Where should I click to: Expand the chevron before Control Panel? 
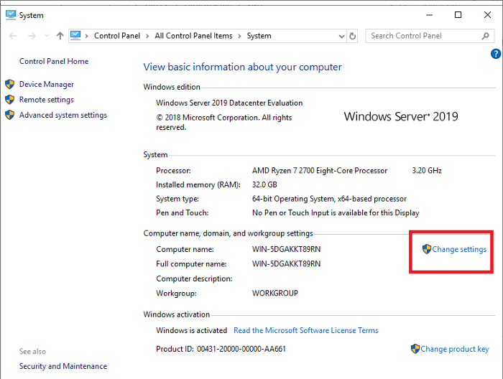[86, 36]
